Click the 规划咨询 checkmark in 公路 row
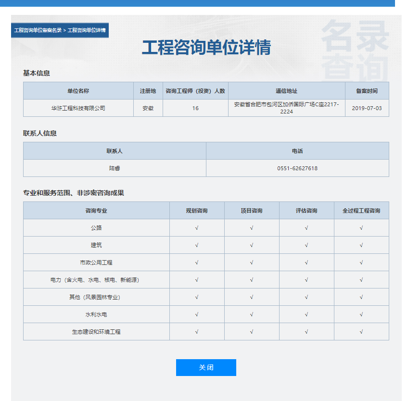Viewport: 408px width, 401px height. [x=197, y=228]
